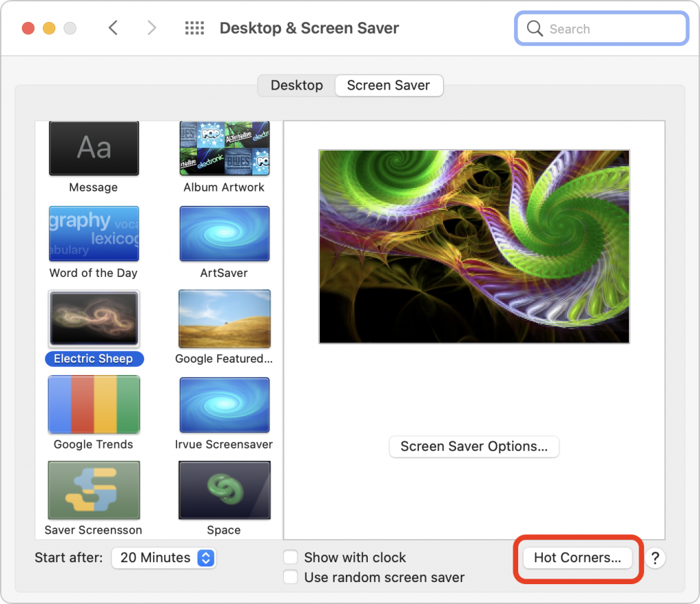Pick the Space screen saver icon
This screenshot has height=604, width=700.
tap(224, 490)
